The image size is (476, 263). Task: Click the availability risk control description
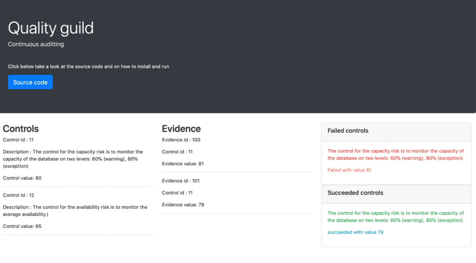pos(75,210)
